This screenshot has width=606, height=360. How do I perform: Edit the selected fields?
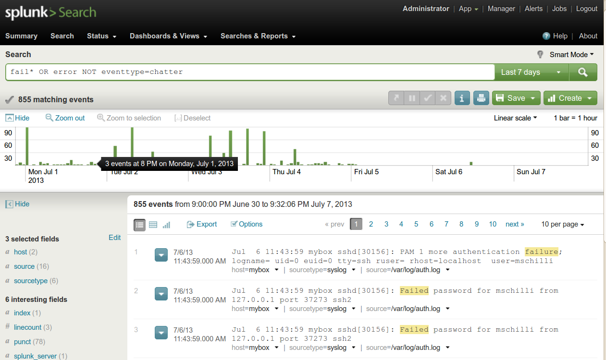pyautogui.click(x=115, y=238)
